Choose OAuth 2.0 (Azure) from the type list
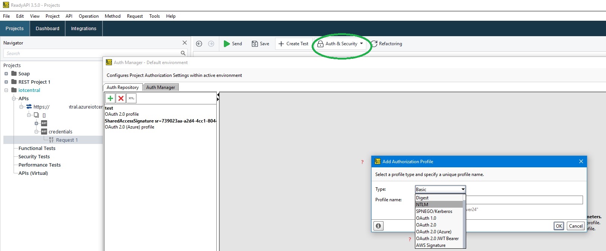Image resolution: width=606 pixels, height=251 pixels. tap(439, 232)
